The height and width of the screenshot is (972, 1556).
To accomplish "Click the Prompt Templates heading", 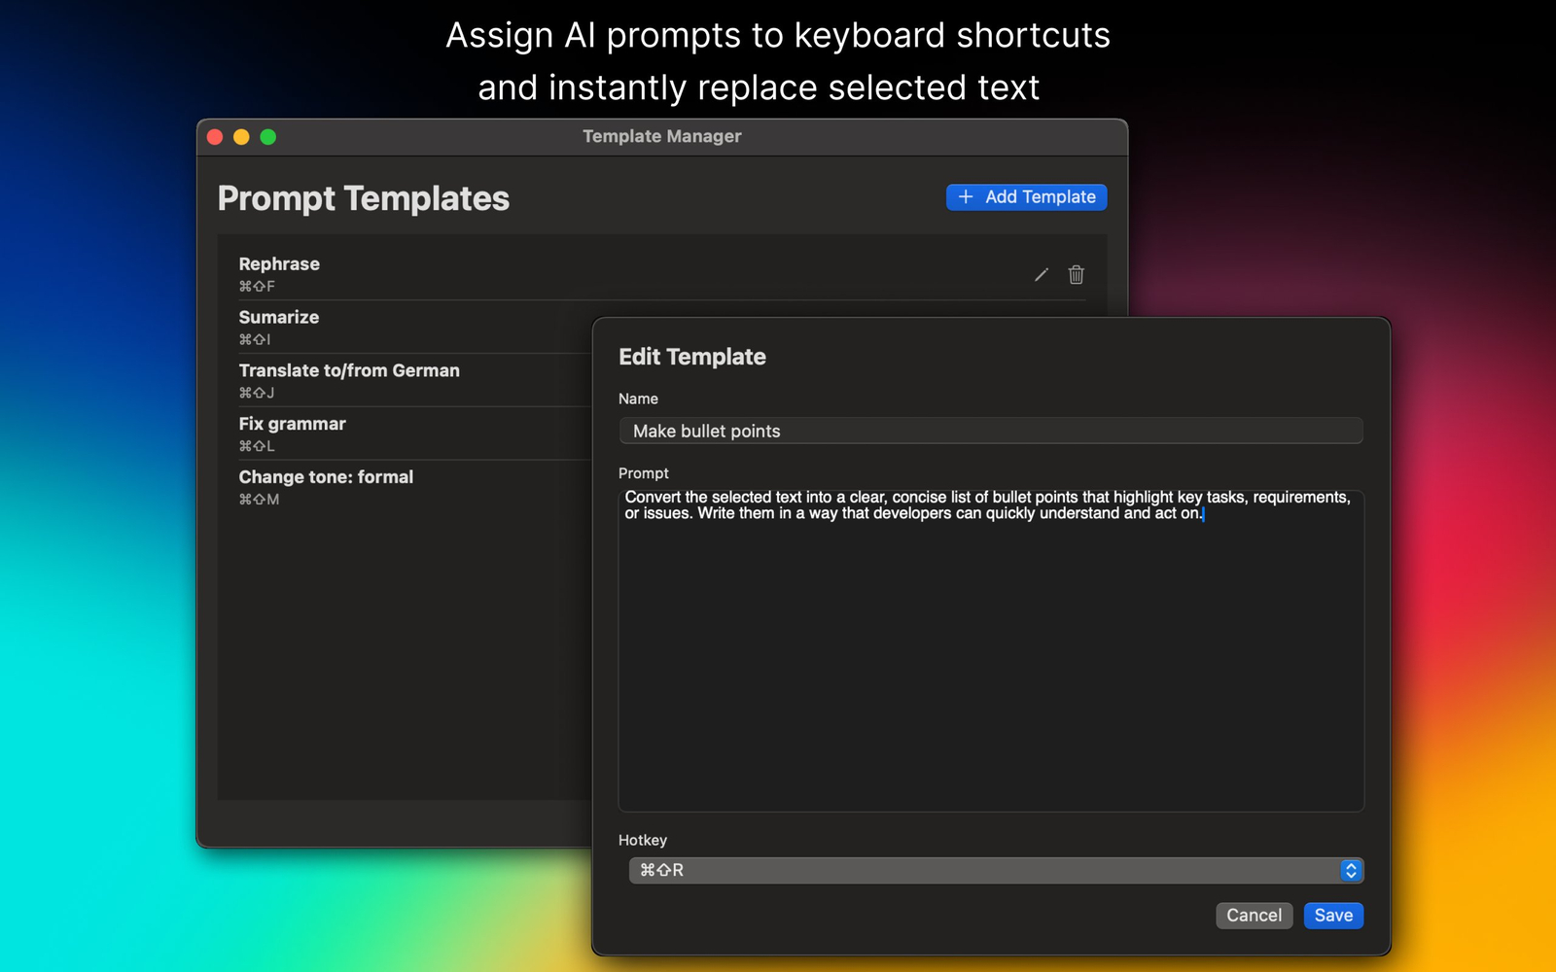I will pyautogui.click(x=364, y=199).
